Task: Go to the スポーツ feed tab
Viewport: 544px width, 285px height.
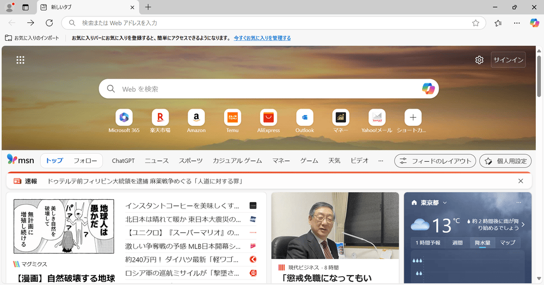Action: (x=191, y=161)
